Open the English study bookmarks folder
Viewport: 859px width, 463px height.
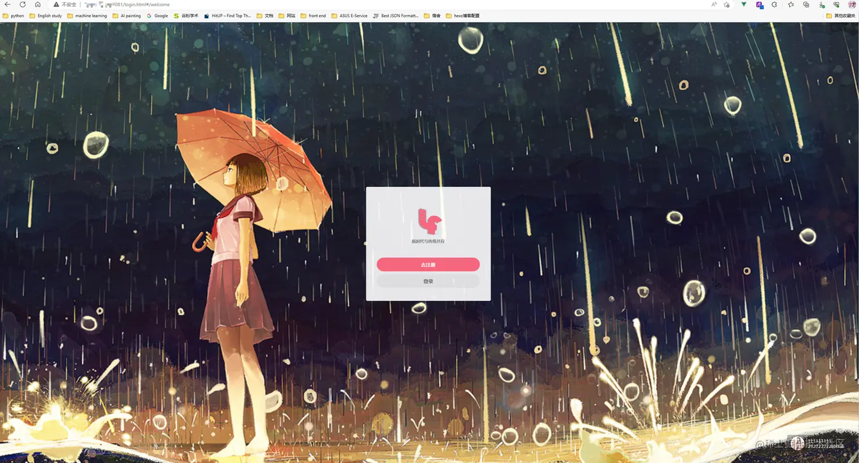pos(45,16)
